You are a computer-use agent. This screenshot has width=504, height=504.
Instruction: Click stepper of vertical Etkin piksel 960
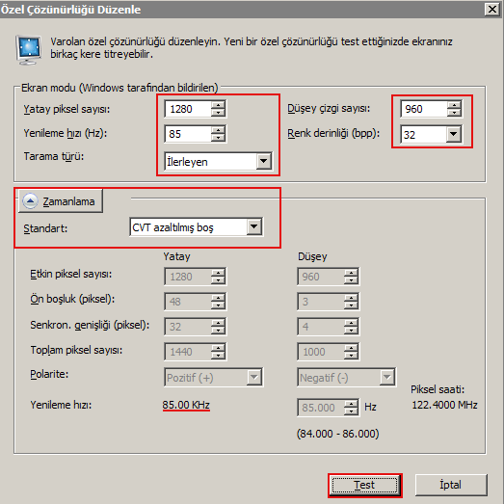click(x=351, y=277)
